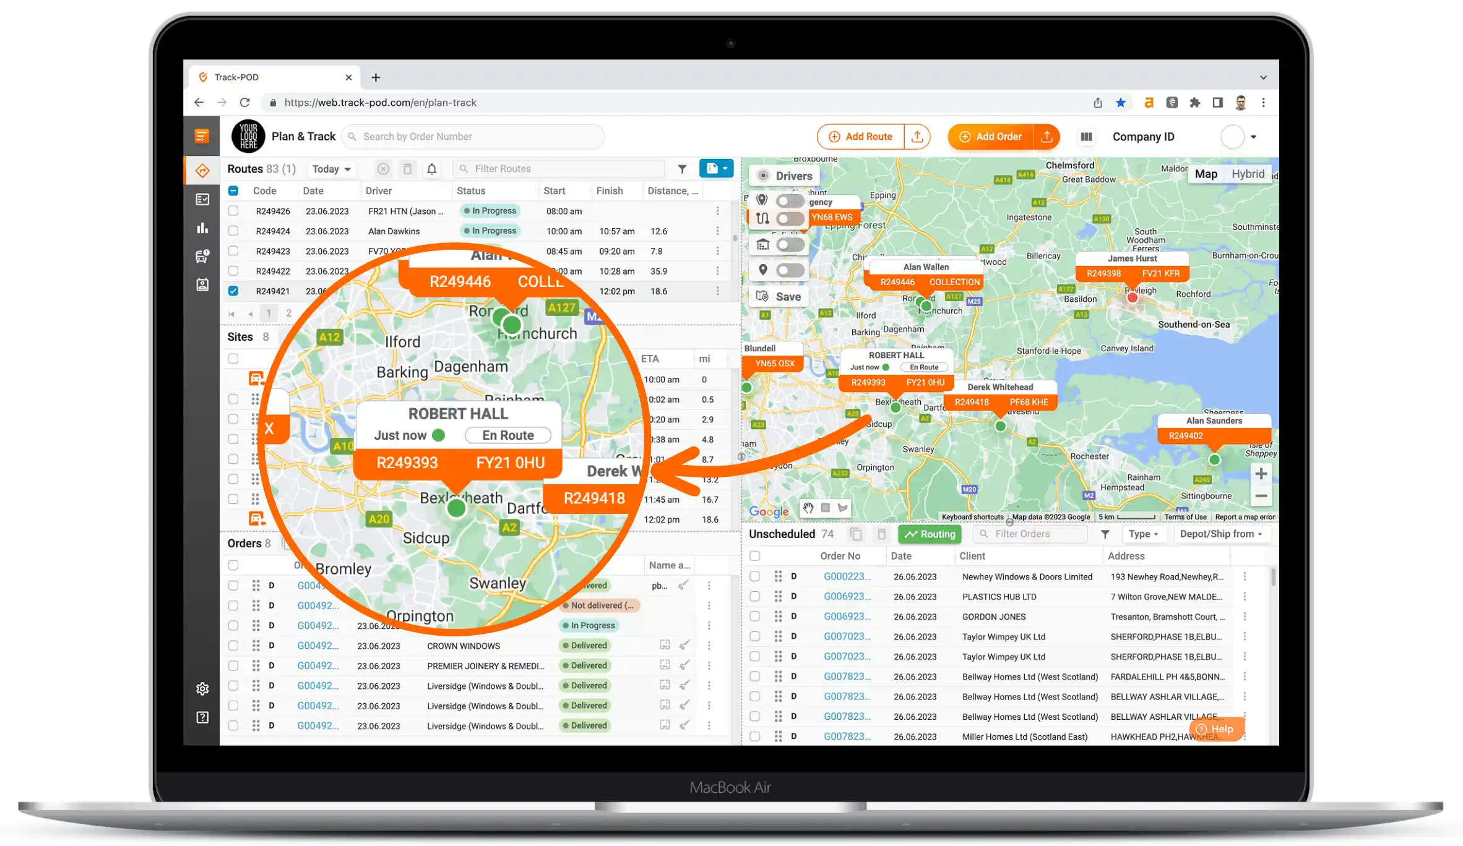The image size is (1463, 846).
Task: Click the notification bell icon in Routes
Action: pos(432,169)
